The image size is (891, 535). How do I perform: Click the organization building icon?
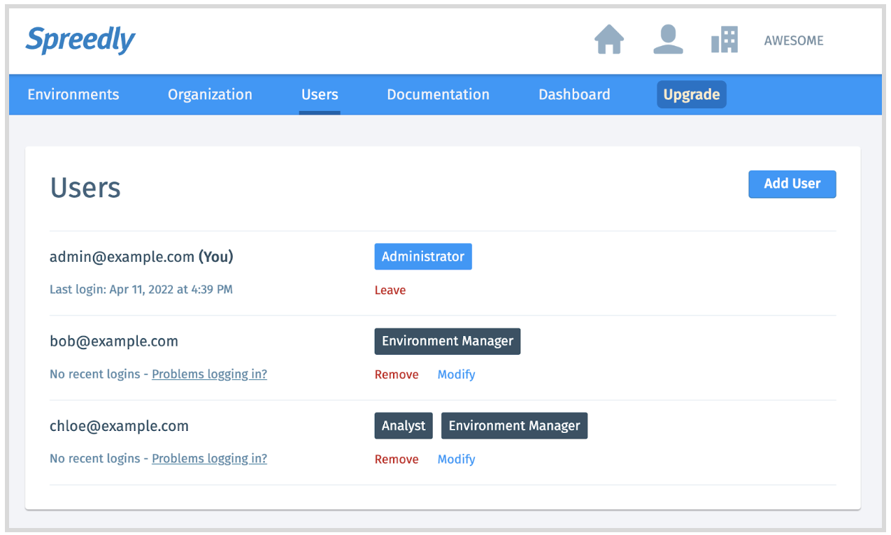[725, 40]
